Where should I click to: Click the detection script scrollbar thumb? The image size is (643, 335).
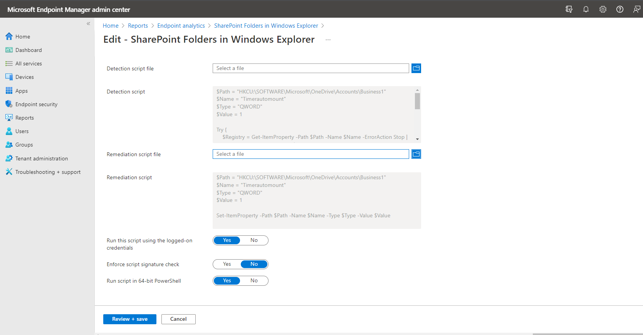point(417,101)
